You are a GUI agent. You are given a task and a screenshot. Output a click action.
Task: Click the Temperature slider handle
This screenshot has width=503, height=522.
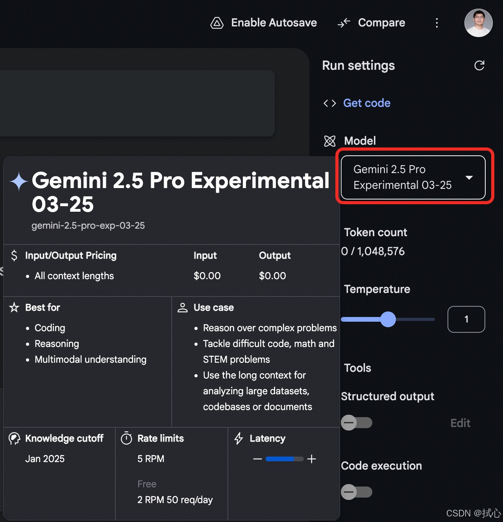tap(388, 319)
